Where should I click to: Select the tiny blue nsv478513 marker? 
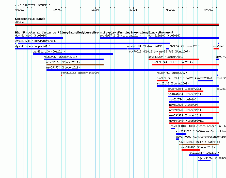(x=128, y=54)
